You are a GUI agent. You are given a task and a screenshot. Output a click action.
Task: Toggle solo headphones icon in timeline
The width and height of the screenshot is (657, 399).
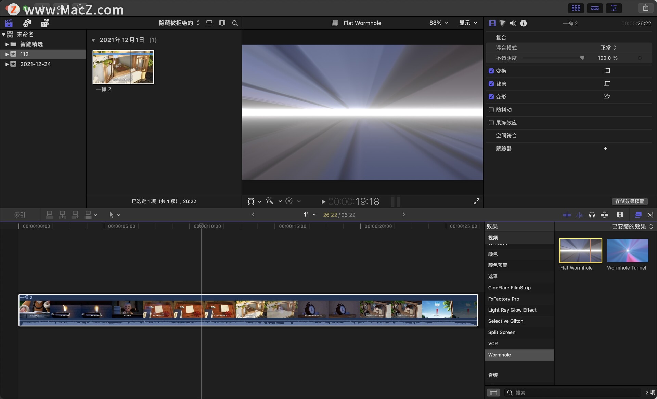(592, 215)
